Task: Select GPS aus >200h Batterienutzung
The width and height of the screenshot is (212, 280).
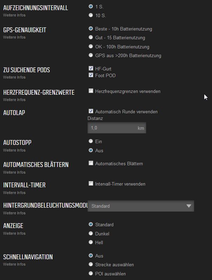Action: pyautogui.click(x=91, y=55)
